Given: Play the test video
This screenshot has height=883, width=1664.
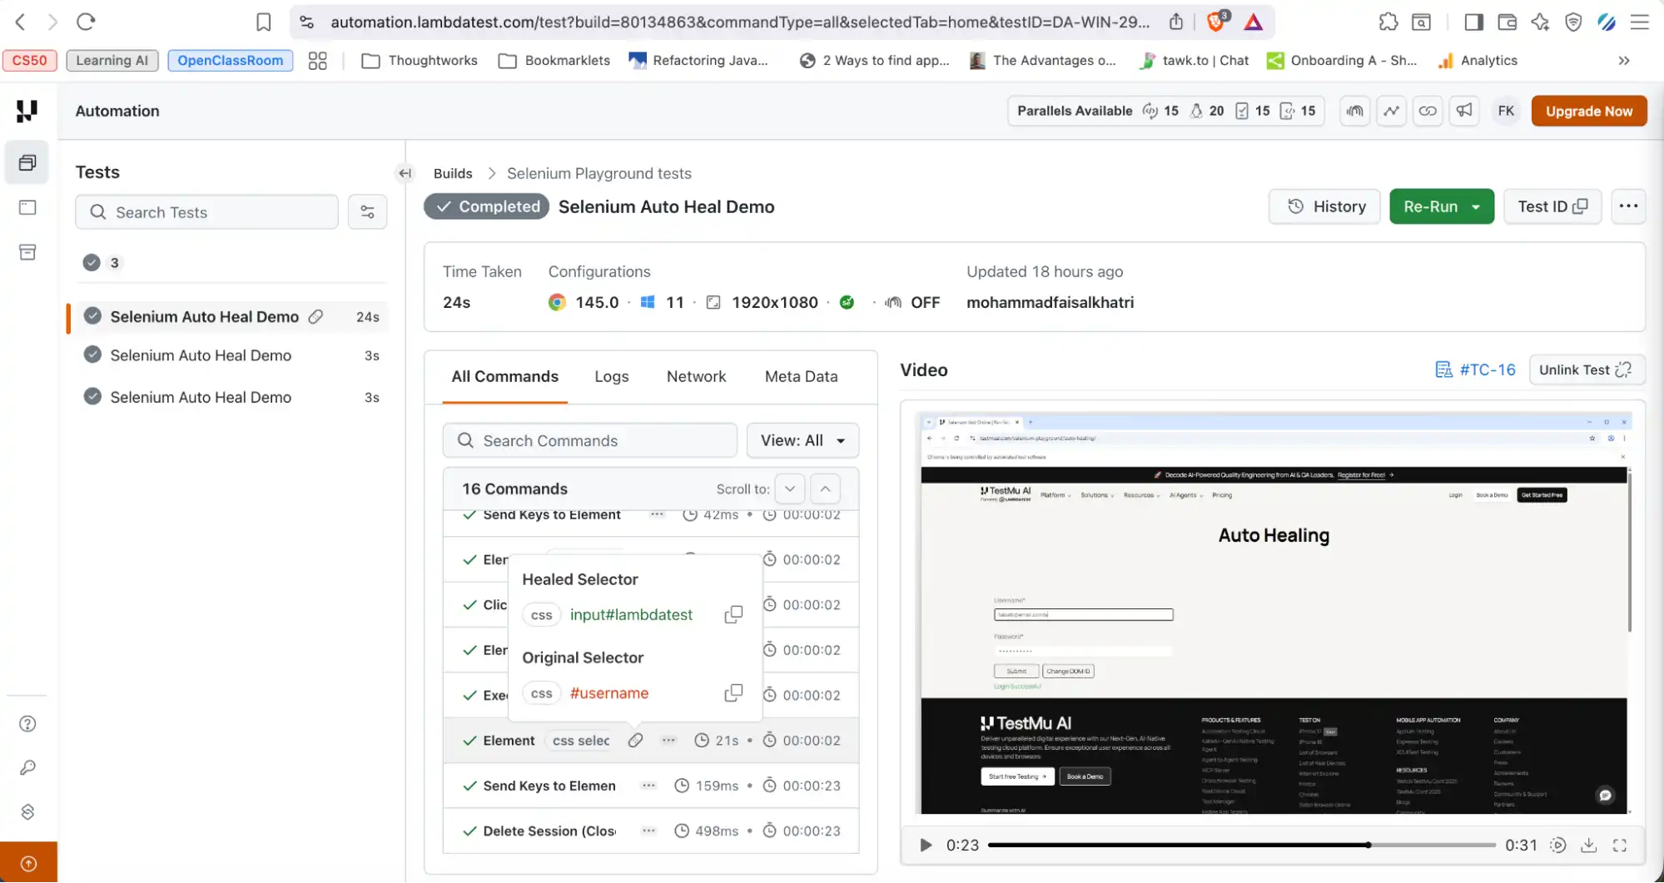Looking at the screenshot, I should pyautogui.click(x=925, y=846).
